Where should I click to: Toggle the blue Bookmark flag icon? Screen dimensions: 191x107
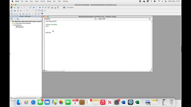click(42, 14)
